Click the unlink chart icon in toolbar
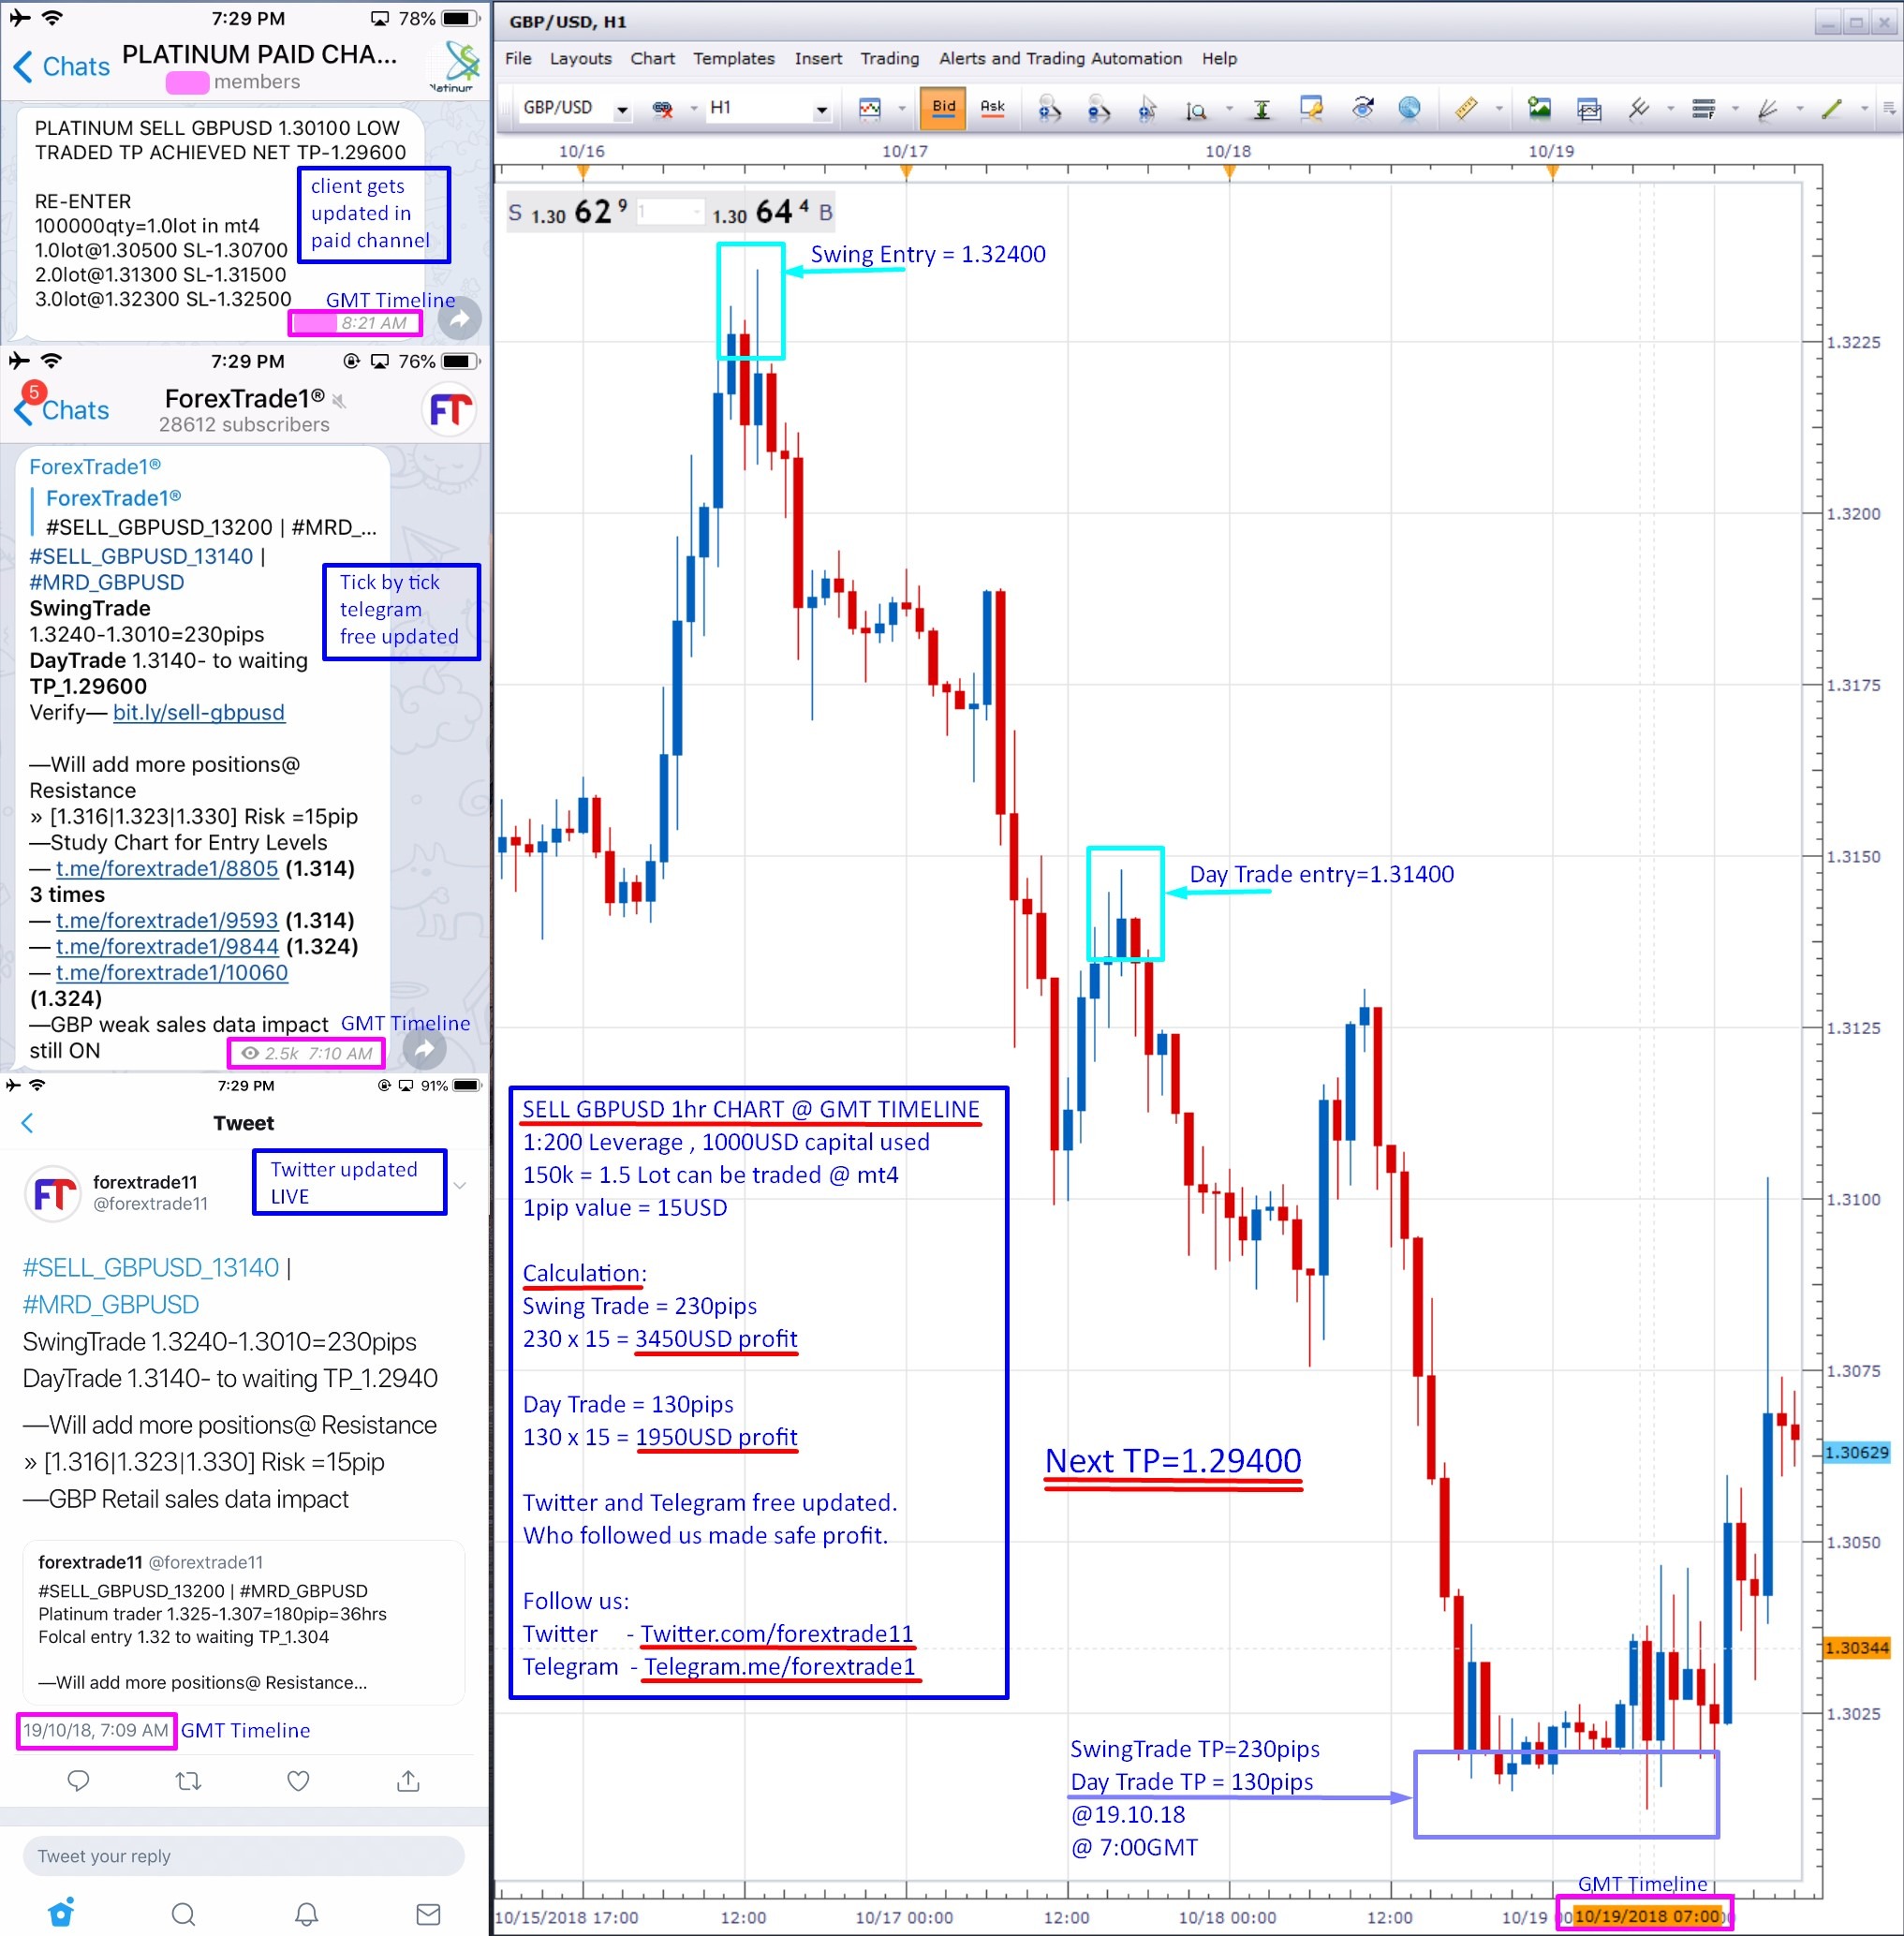 click(662, 109)
